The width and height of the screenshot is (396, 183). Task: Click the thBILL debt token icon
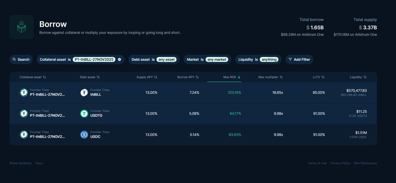pos(84,92)
